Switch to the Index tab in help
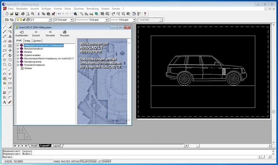 (27, 41)
